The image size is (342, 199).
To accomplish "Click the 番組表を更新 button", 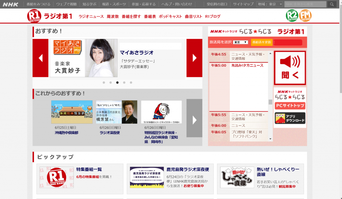I will [x=262, y=42].
